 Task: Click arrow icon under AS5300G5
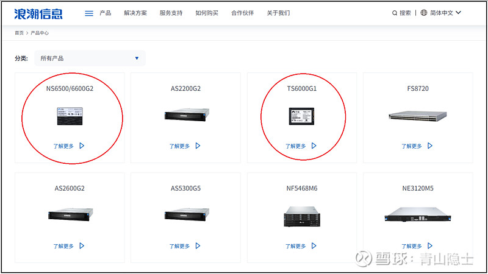198,246
